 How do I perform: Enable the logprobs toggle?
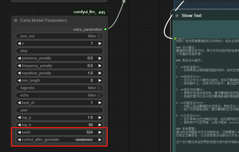pyautogui.click(x=98, y=88)
